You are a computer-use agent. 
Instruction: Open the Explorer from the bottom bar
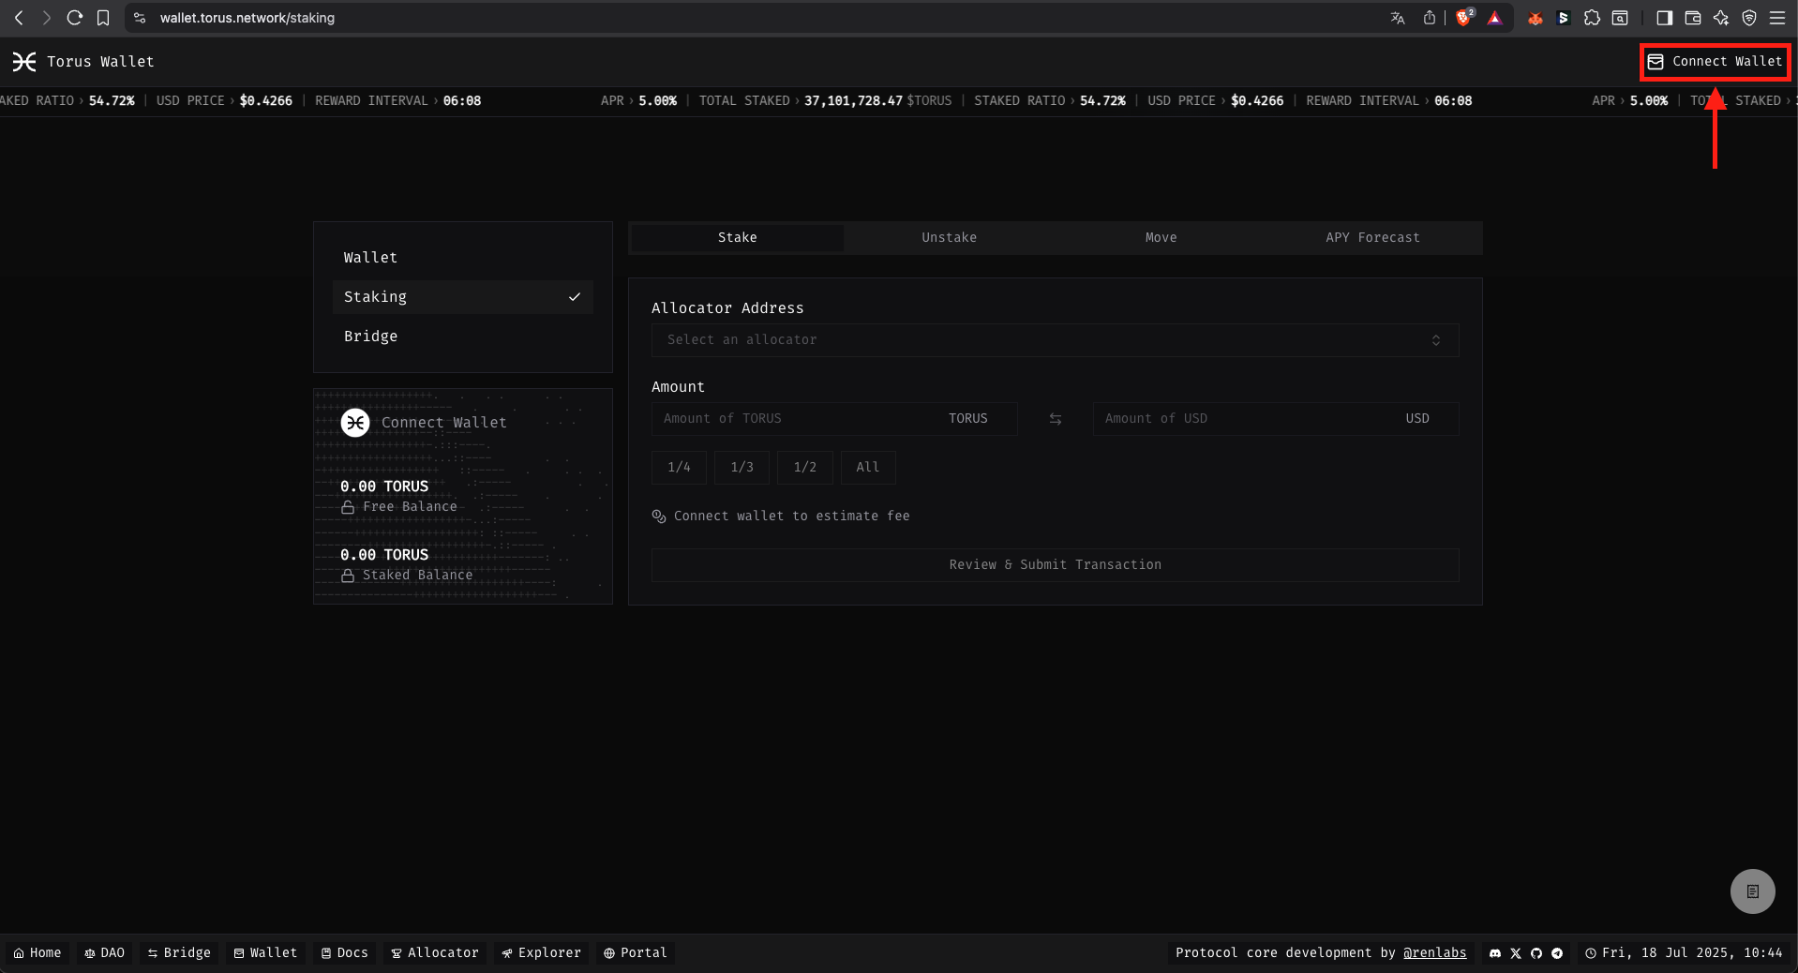click(x=541, y=952)
